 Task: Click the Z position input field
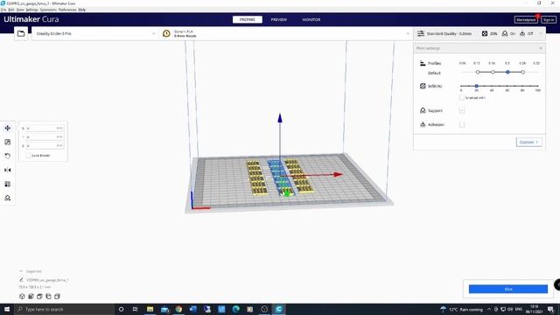coord(45,146)
